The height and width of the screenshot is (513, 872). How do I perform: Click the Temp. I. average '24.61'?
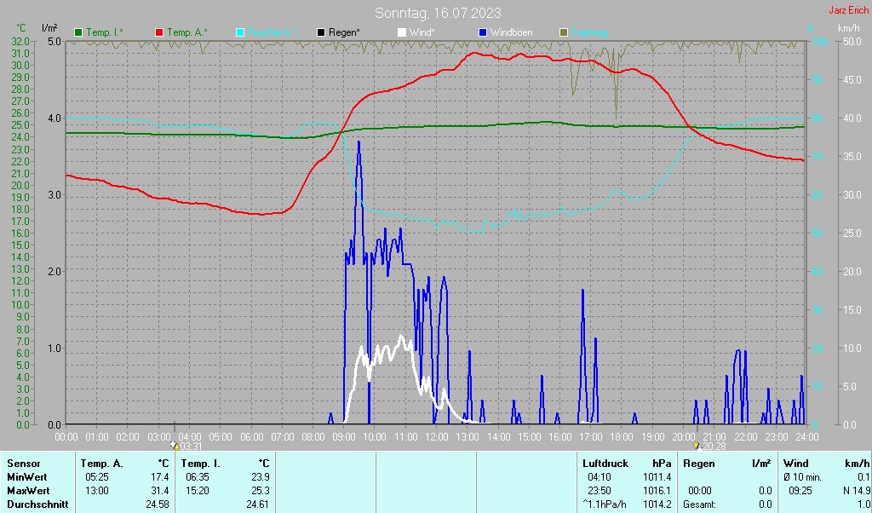pos(257,504)
